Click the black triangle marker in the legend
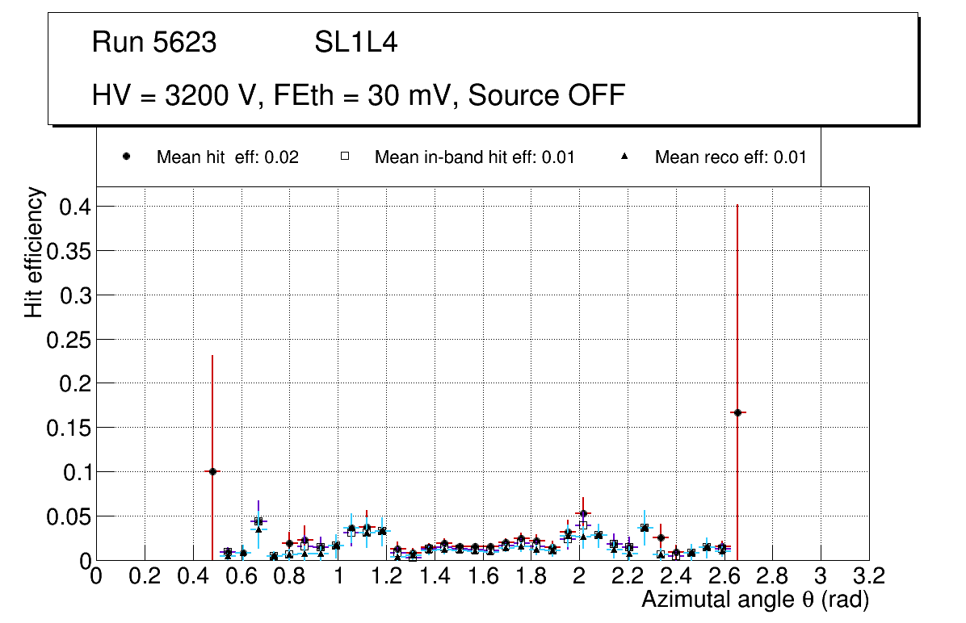966x623 pixels. 624,157
